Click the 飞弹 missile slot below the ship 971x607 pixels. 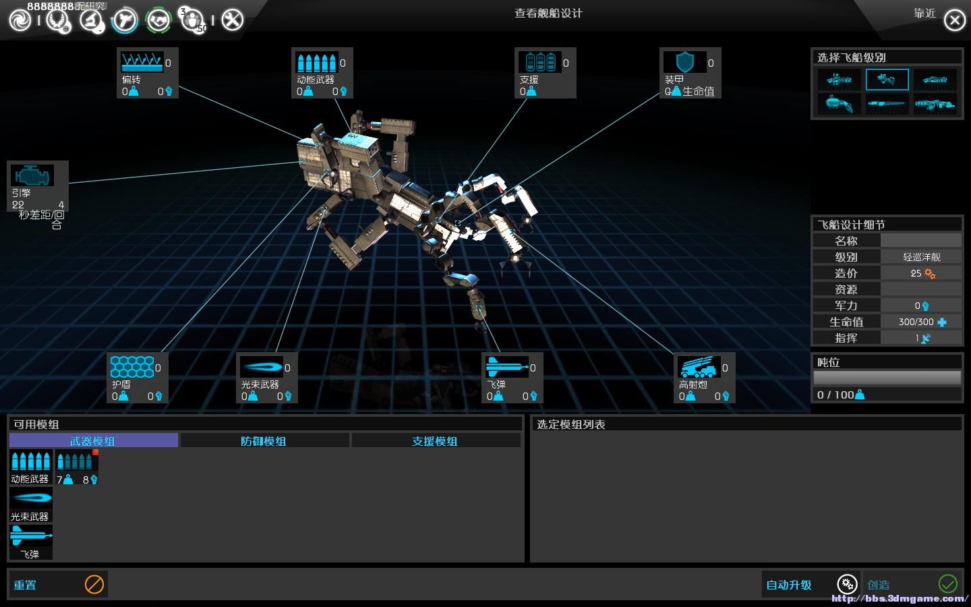point(506,367)
